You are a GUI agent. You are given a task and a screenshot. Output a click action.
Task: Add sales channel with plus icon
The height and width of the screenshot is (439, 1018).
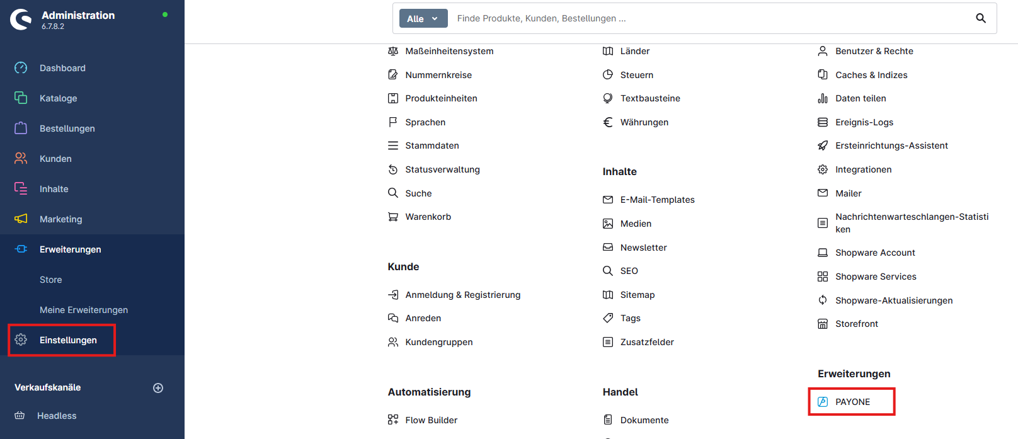pyautogui.click(x=158, y=388)
